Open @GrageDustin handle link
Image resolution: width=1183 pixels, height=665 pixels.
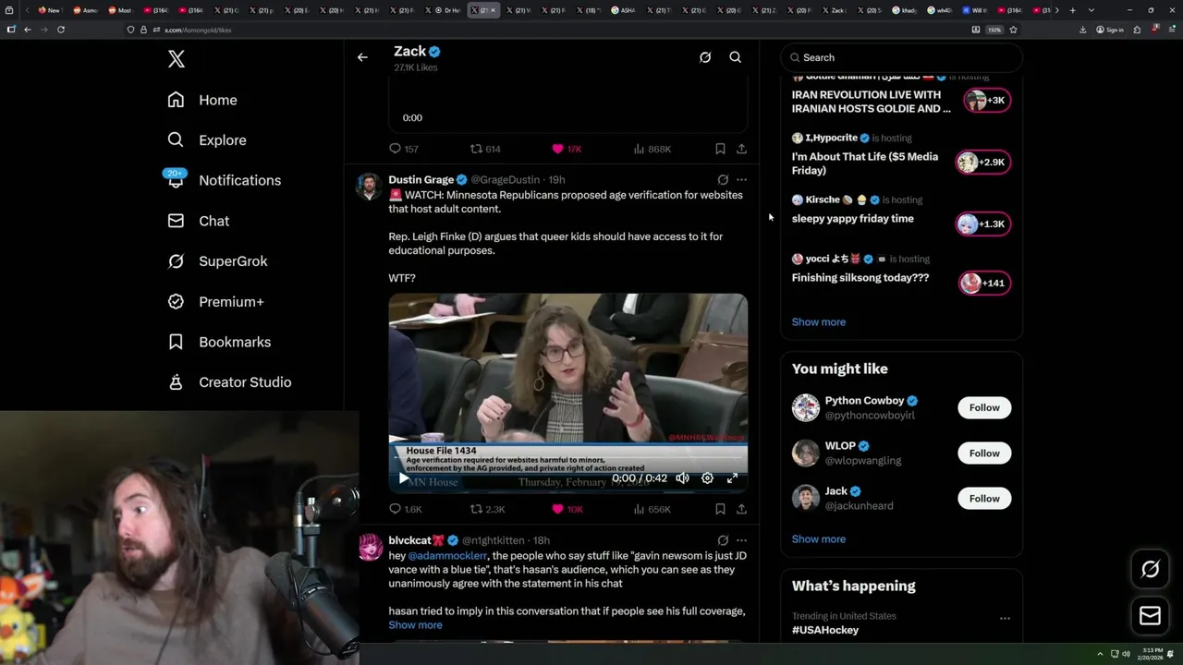point(506,180)
